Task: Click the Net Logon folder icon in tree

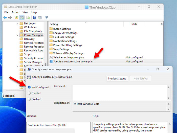Action: pos(21,23)
